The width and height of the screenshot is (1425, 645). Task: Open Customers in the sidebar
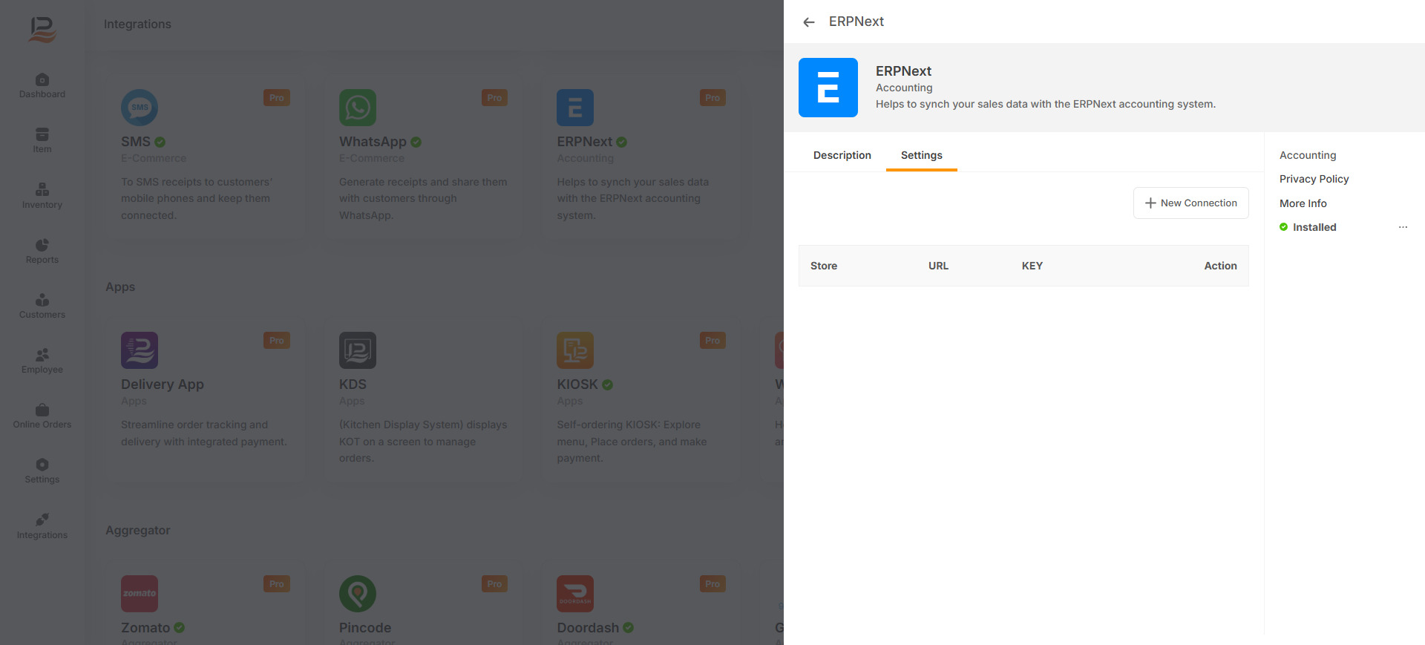42,307
